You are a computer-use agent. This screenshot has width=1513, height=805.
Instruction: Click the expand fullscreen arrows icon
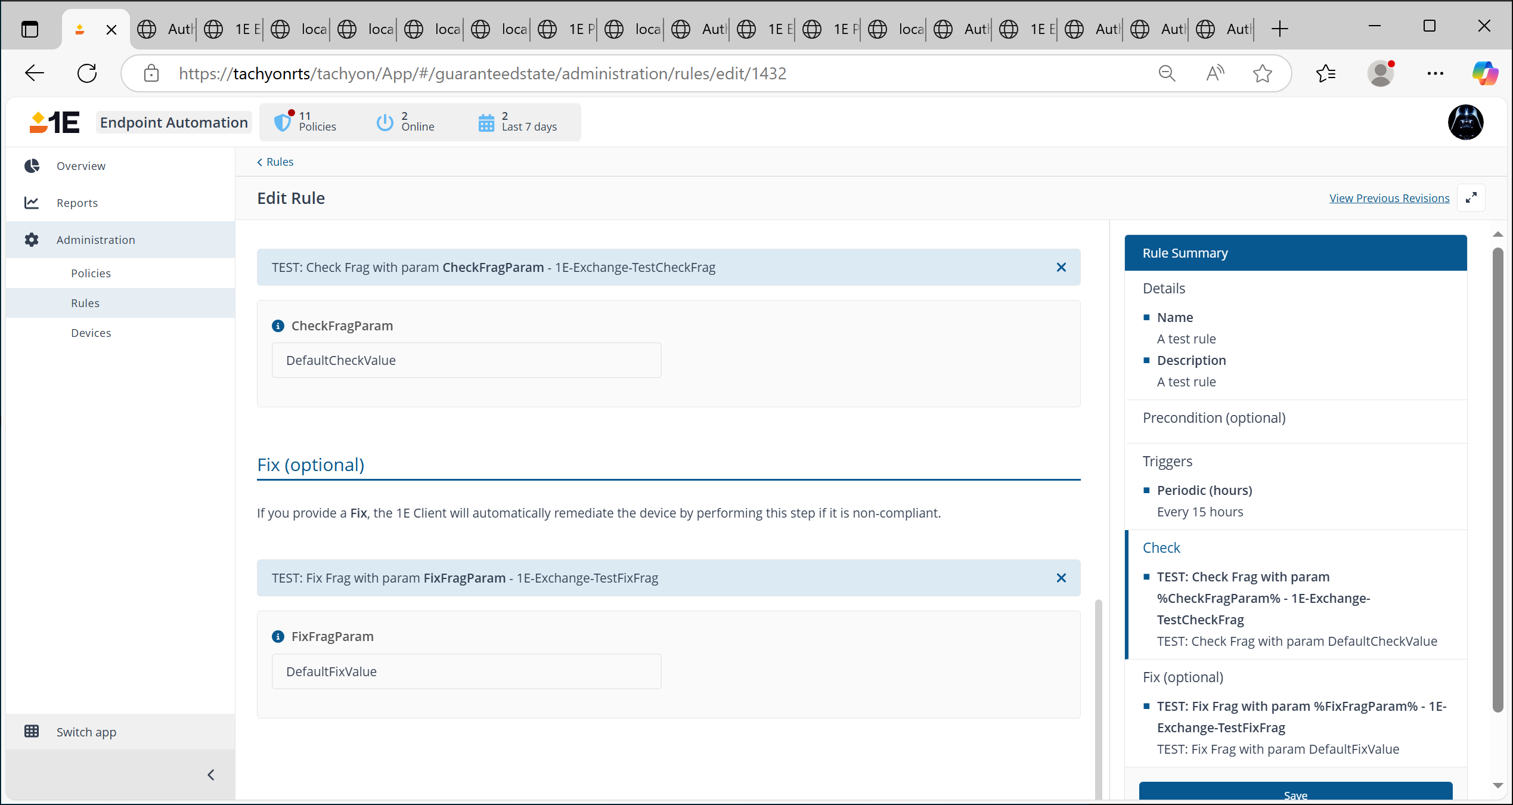(x=1471, y=197)
